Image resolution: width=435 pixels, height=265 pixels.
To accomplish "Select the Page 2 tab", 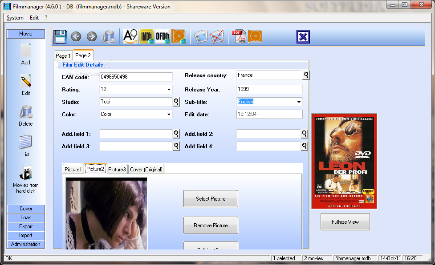I will (x=83, y=55).
